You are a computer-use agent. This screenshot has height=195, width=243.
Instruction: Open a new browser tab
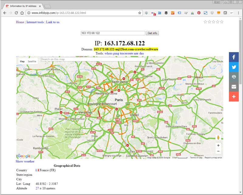click(x=47, y=6)
